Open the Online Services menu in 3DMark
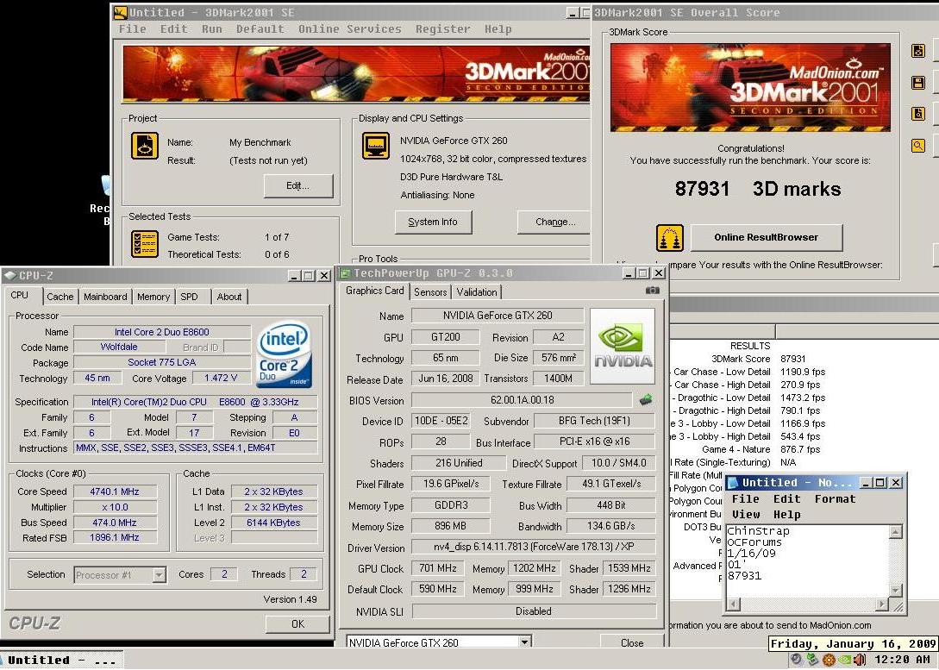This screenshot has width=939, height=670. click(350, 28)
